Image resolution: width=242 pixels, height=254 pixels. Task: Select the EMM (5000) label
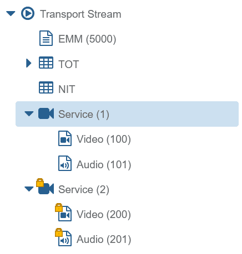pyautogui.click(x=87, y=39)
